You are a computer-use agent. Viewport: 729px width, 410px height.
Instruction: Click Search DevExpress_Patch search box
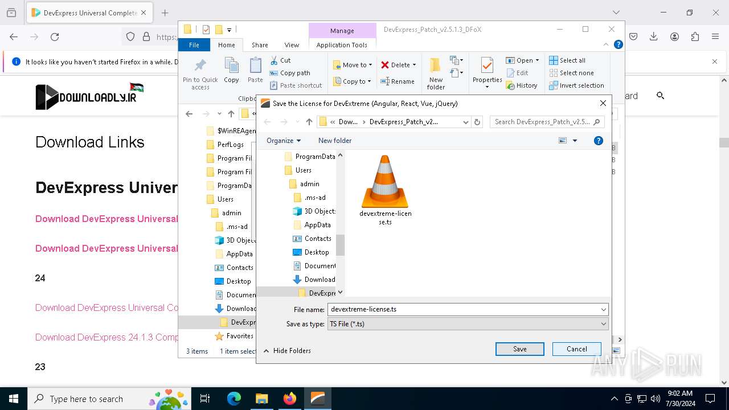tap(547, 122)
